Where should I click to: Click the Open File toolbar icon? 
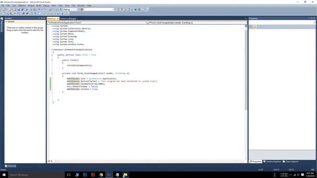coord(14,9)
